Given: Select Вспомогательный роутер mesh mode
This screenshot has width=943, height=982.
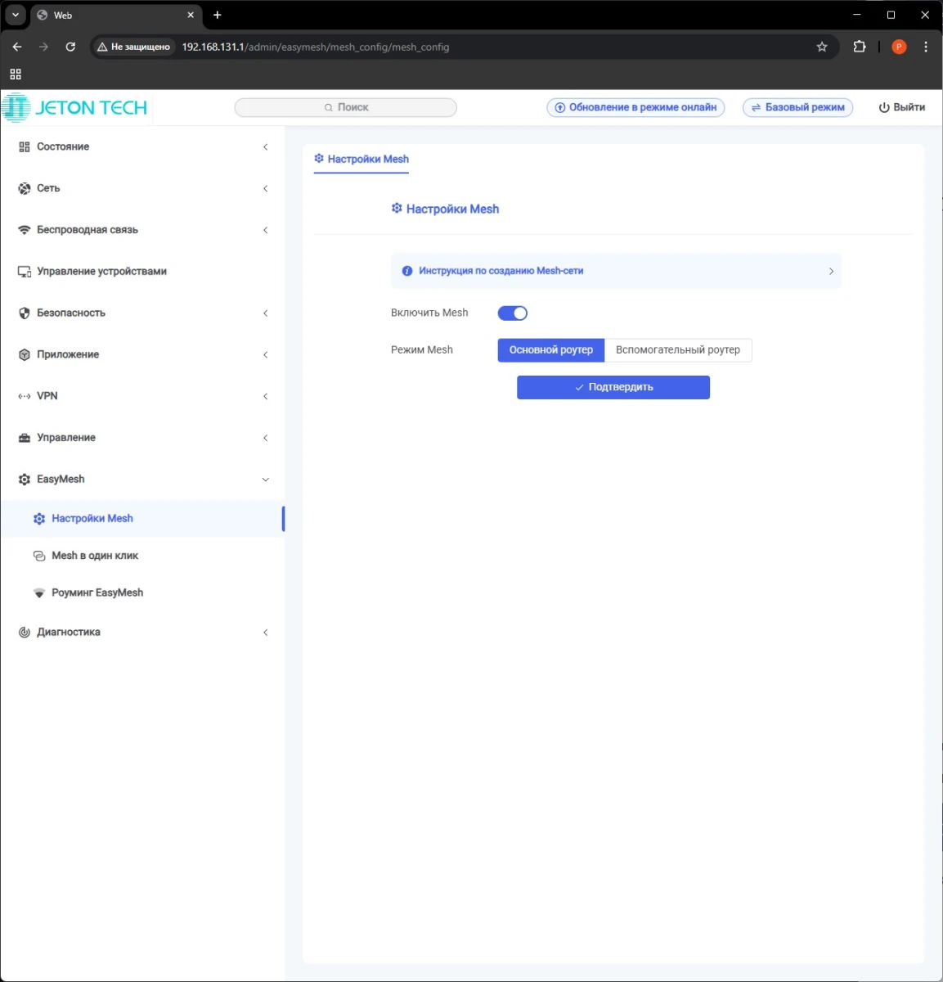Looking at the screenshot, I should (677, 350).
